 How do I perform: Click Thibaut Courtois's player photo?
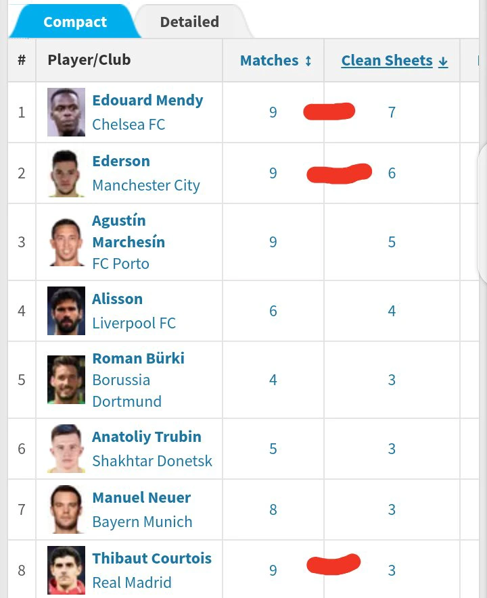click(66, 570)
